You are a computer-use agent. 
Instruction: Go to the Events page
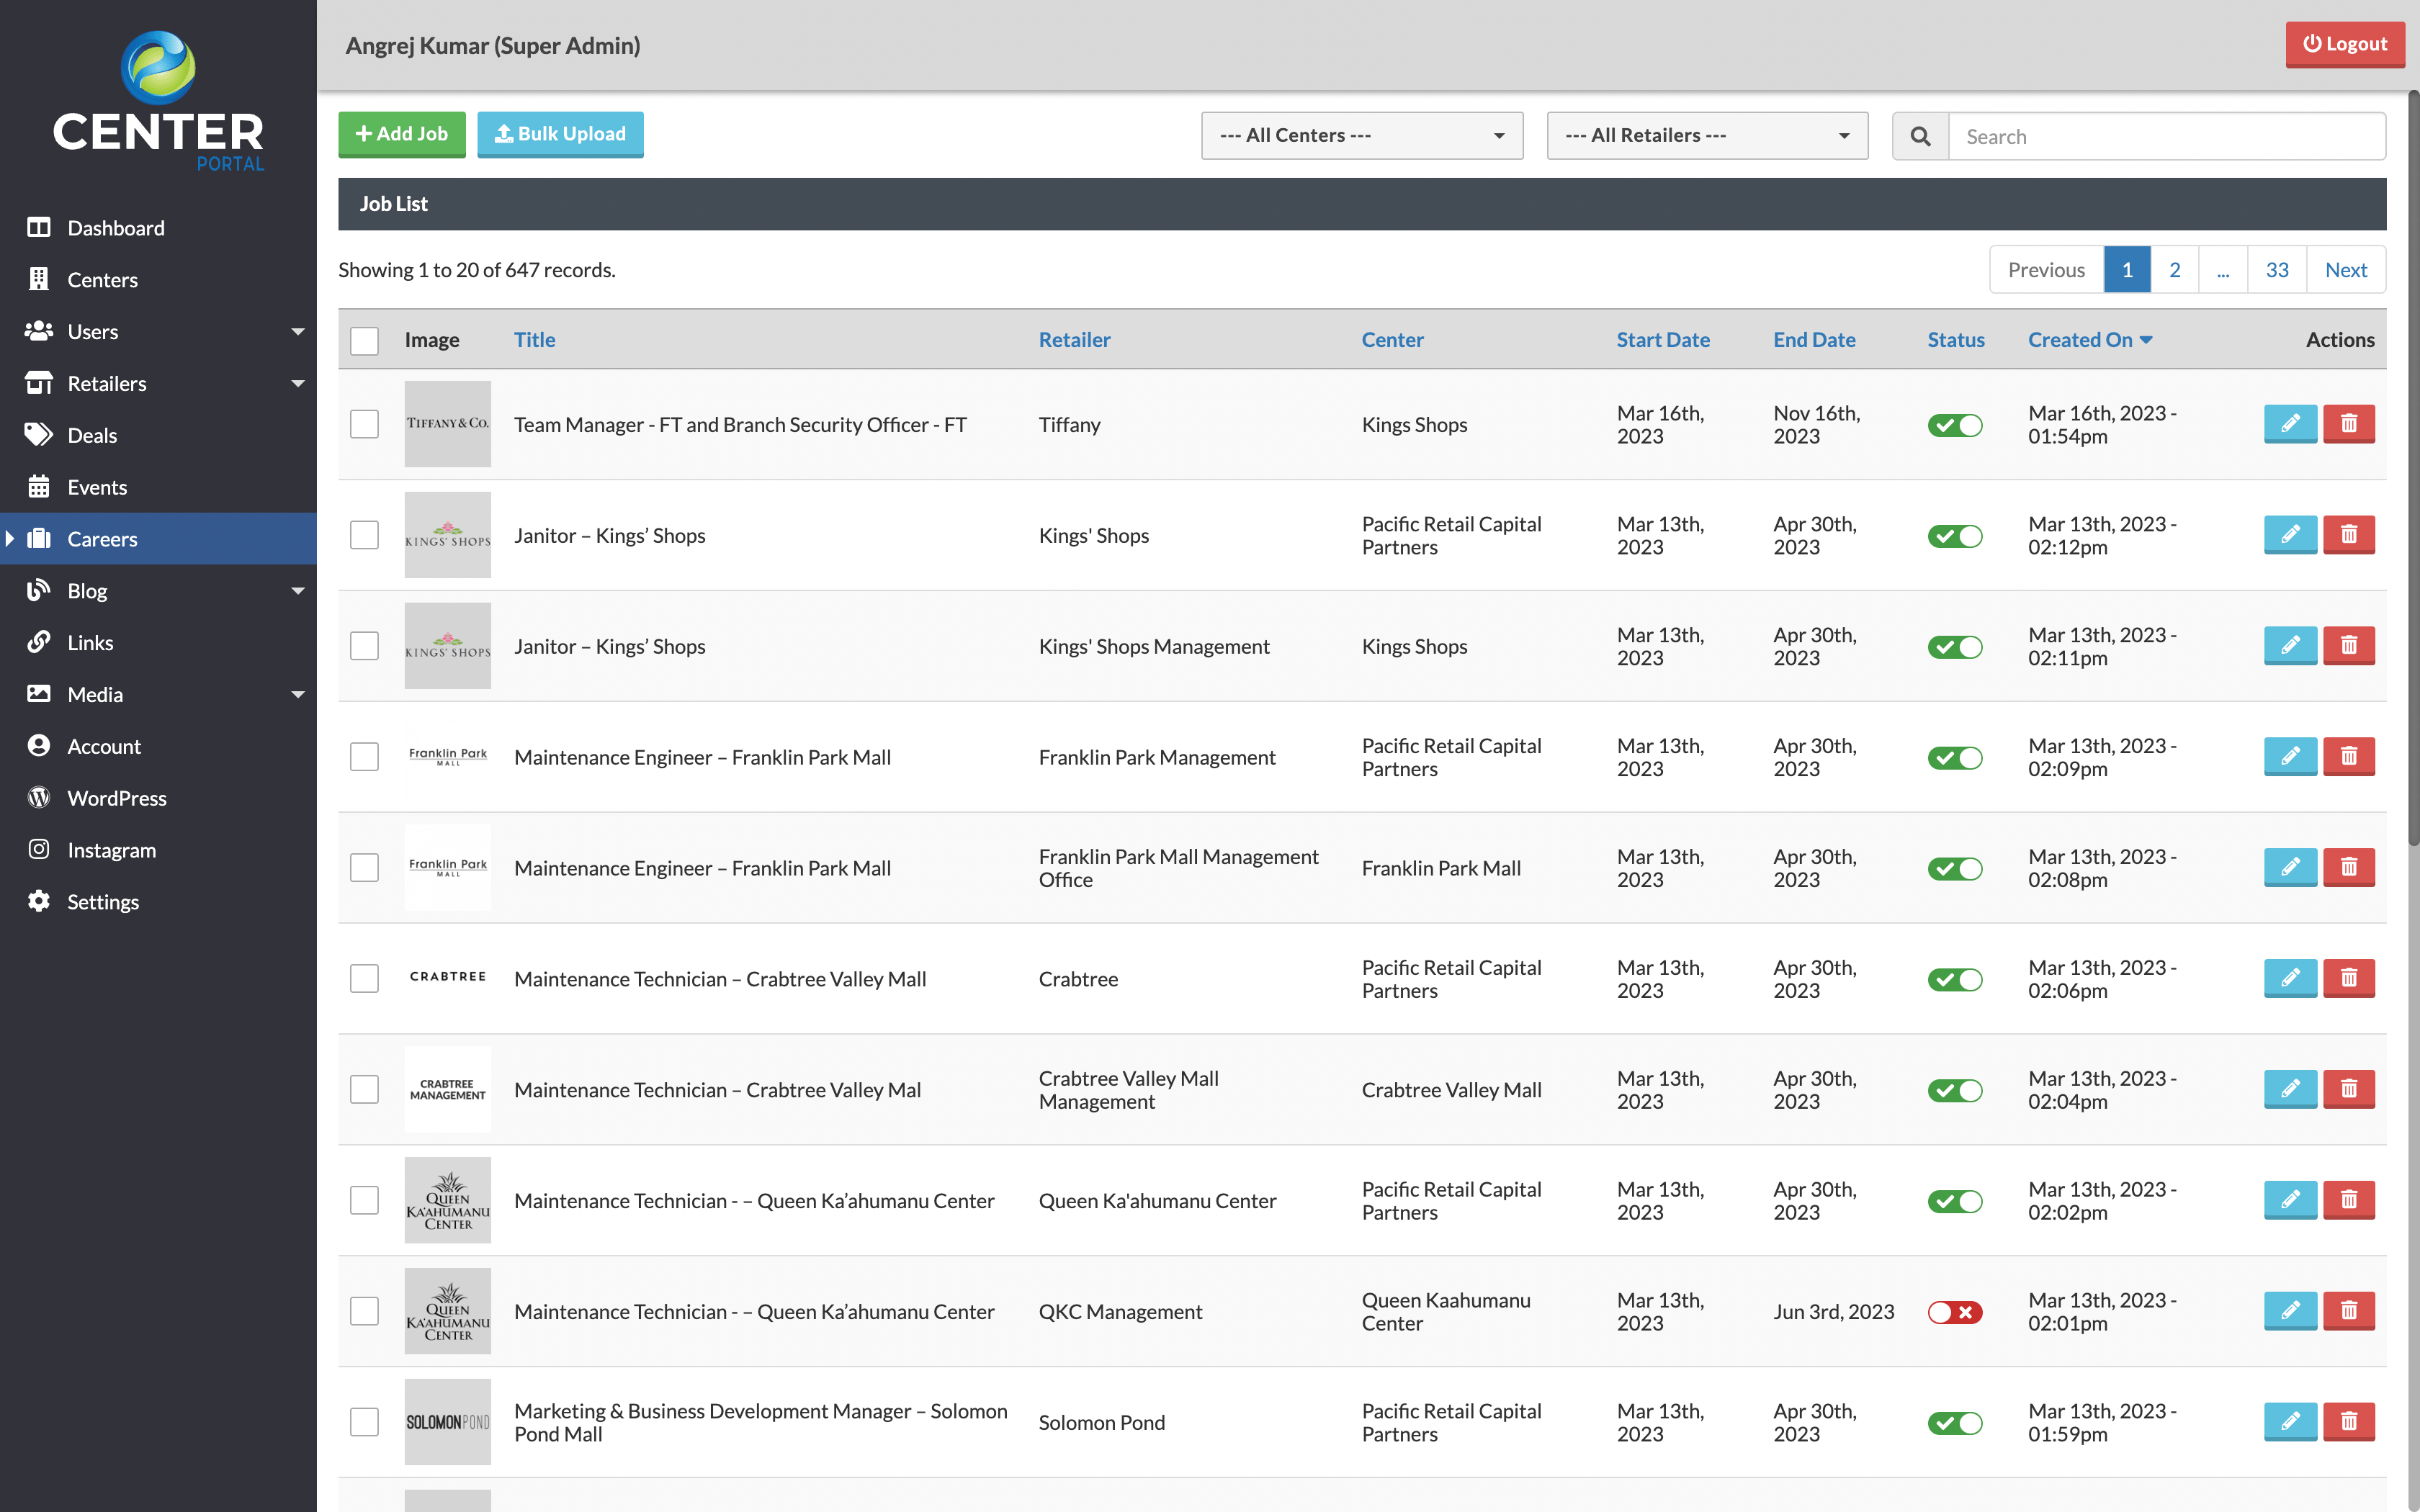97,487
